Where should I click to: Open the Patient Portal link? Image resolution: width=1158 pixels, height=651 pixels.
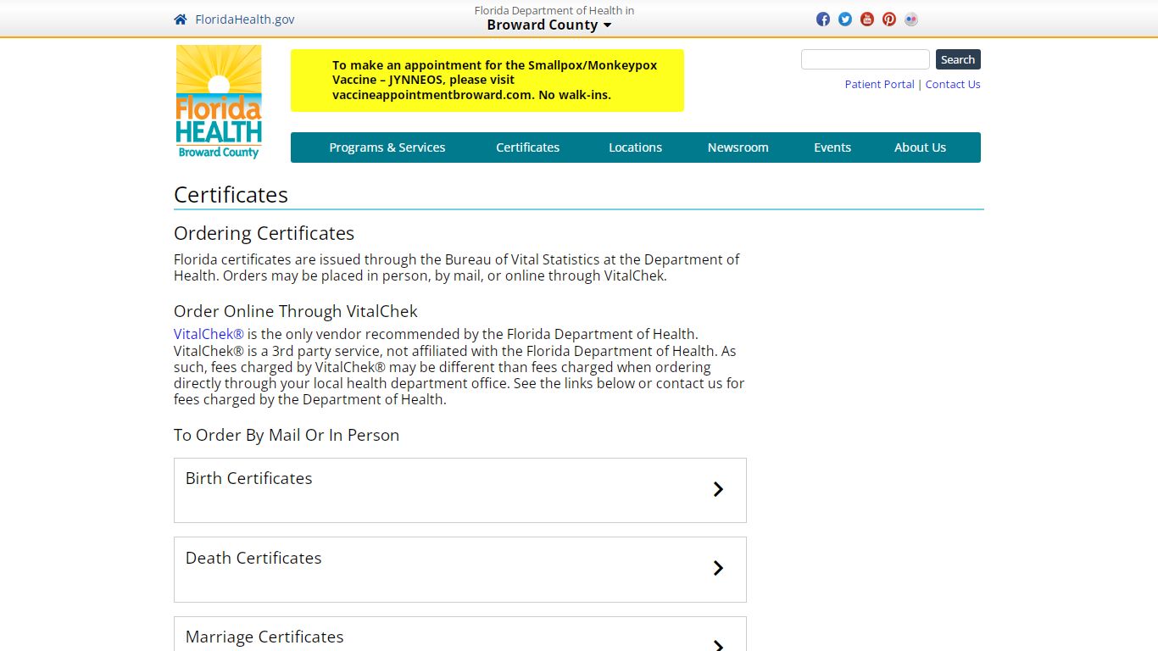click(x=880, y=84)
